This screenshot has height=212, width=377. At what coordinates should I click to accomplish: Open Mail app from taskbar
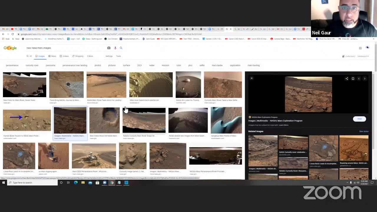pos(90,183)
